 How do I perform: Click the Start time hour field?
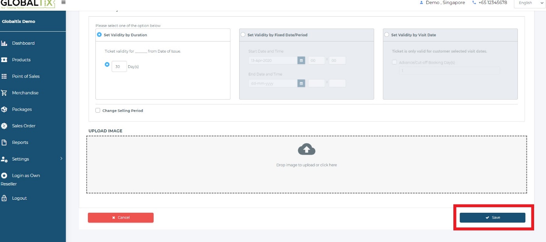pos(317,60)
